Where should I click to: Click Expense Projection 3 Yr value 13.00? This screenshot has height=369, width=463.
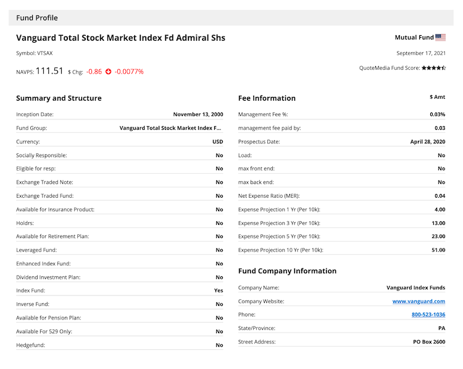pyautogui.click(x=438, y=223)
